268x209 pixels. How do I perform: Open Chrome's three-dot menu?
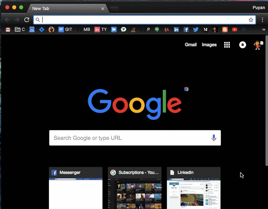(263, 20)
